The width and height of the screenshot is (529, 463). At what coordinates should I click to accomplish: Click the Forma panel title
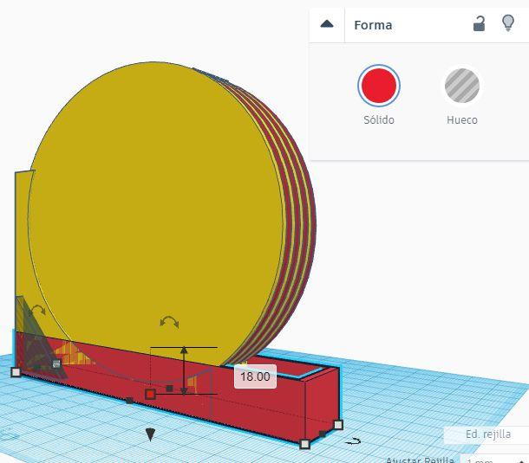tap(373, 25)
